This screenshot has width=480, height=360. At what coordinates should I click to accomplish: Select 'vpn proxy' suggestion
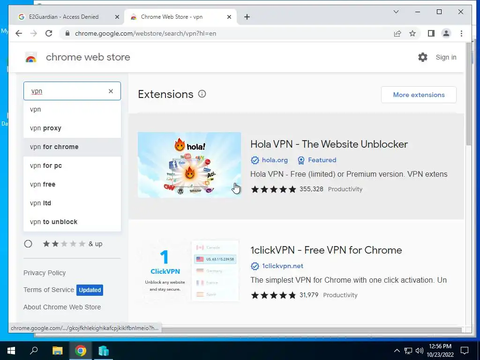tap(72, 128)
